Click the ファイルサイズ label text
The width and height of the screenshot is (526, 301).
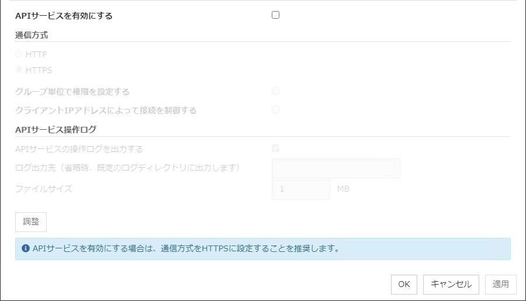point(44,189)
